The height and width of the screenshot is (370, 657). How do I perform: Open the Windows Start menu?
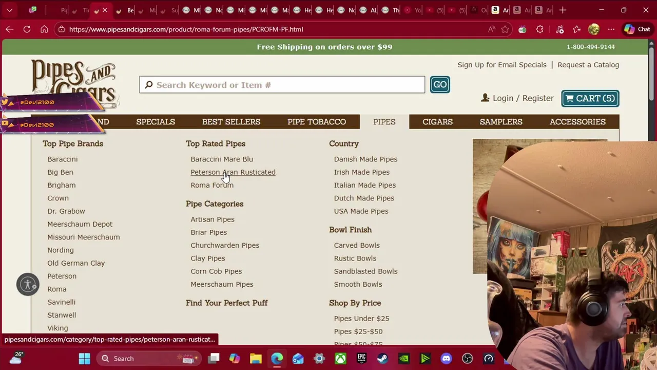coord(85,358)
